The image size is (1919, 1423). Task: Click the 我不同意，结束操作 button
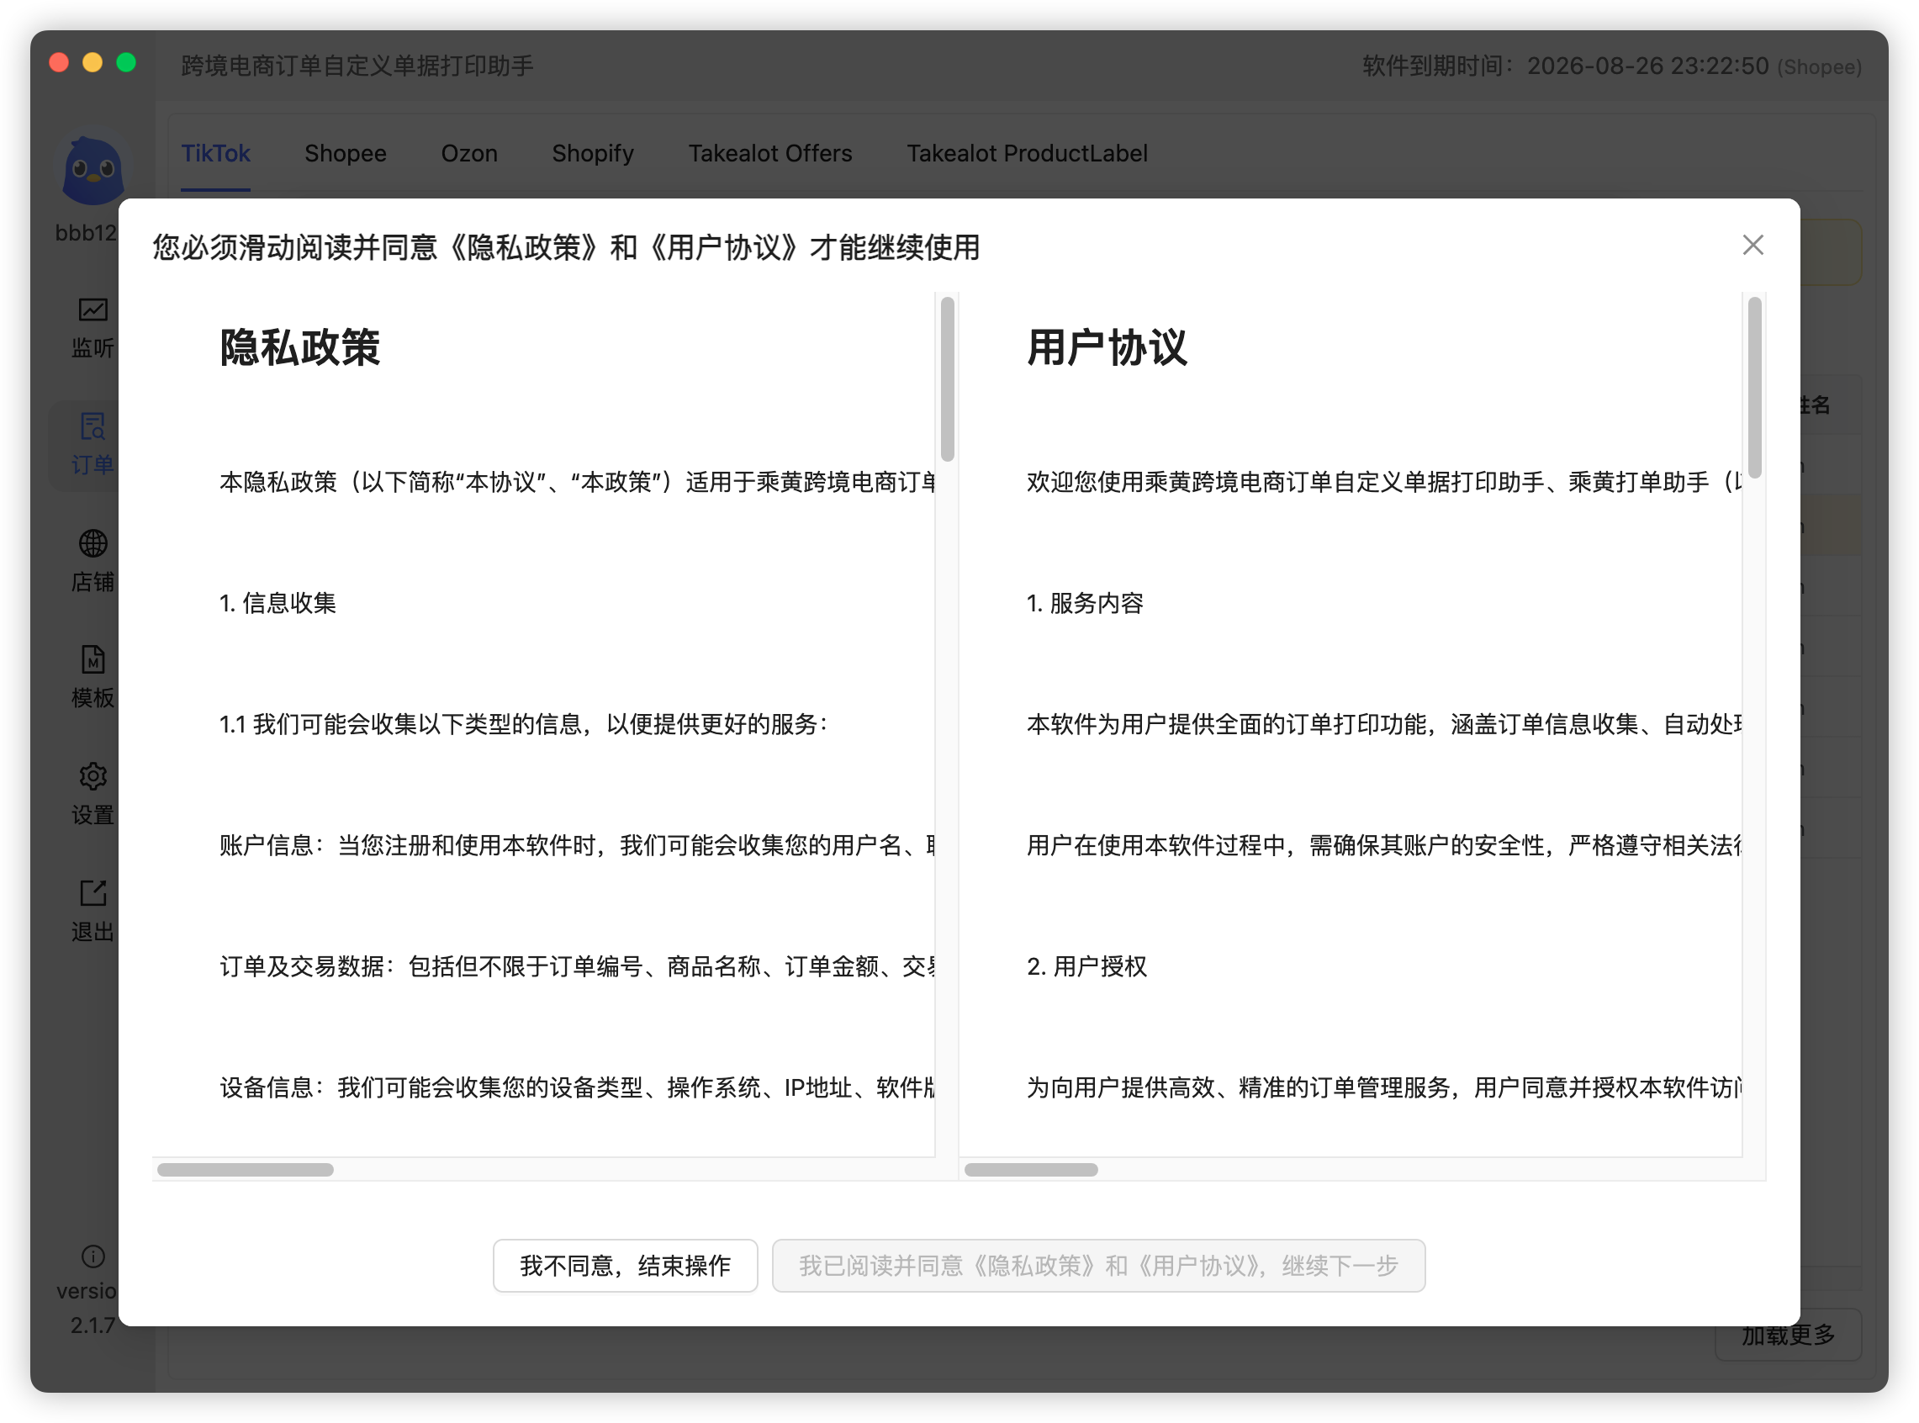(x=626, y=1266)
